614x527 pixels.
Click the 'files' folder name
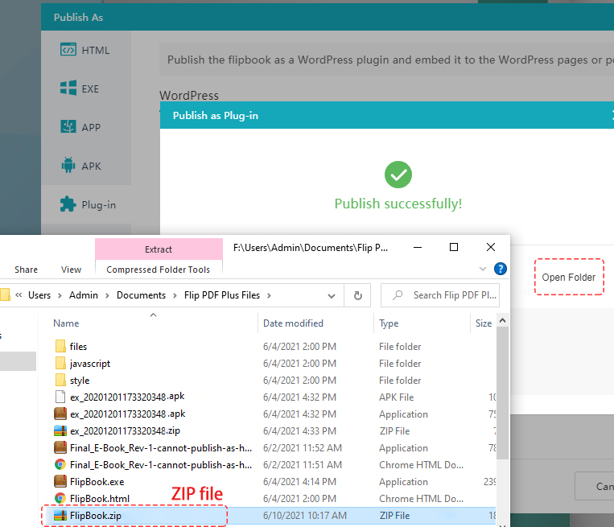(78, 347)
